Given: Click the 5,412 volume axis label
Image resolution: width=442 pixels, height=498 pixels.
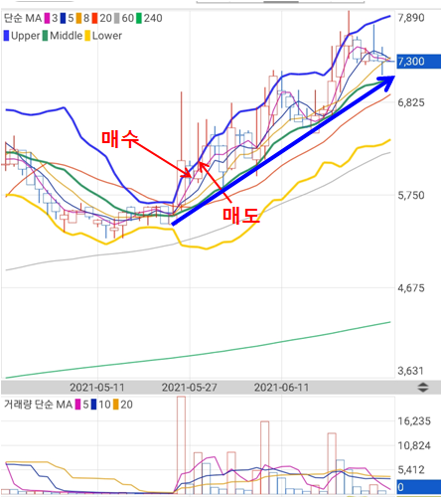Looking at the screenshot, I should coord(411,469).
